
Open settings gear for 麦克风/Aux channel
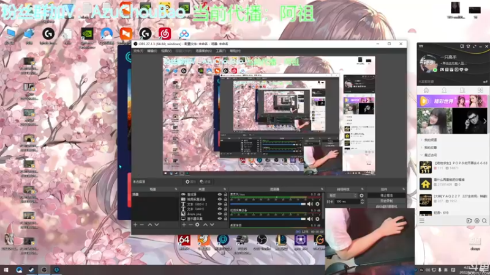point(317,204)
